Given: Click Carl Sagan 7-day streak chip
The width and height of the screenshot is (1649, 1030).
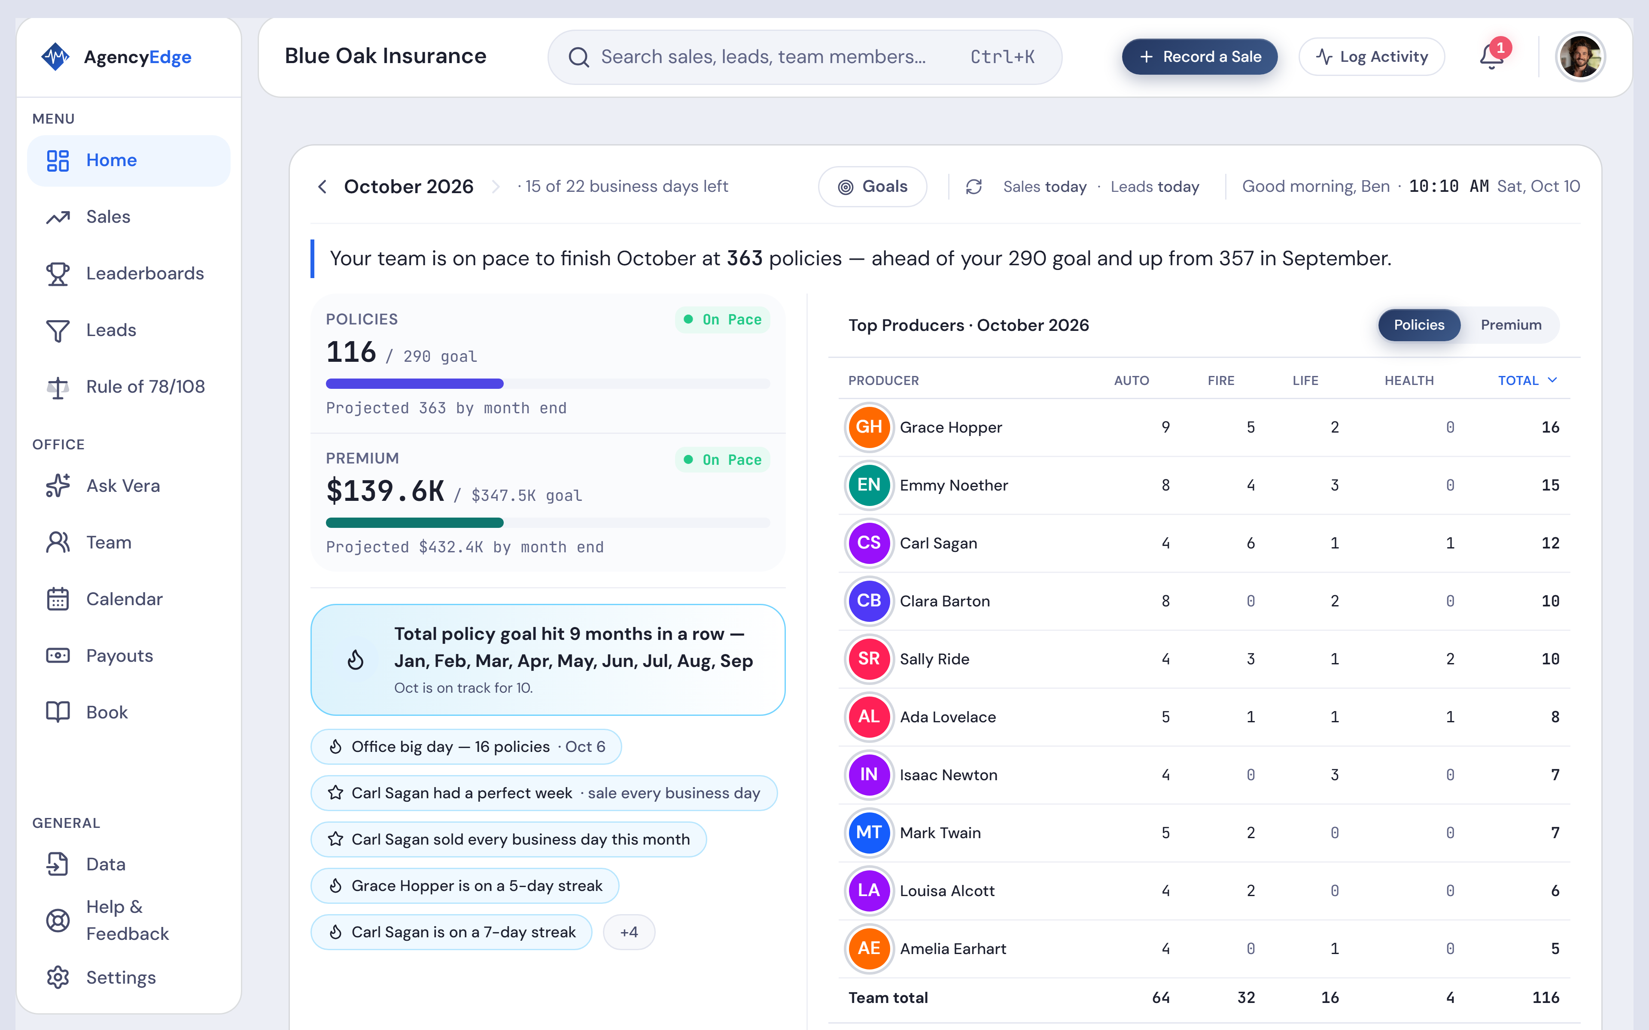Looking at the screenshot, I should point(451,932).
